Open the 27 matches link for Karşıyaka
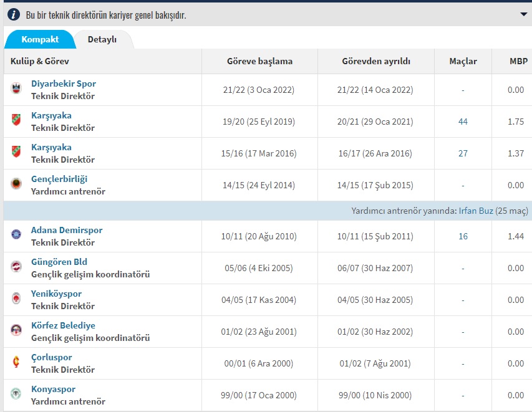Image resolution: width=532 pixels, height=412 pixels. (x=463, y=153)
